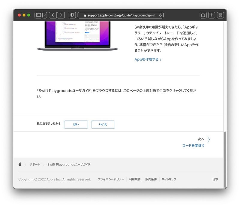The height and width of the screenshot is (206, 240).
Task: Open the 'Appを作成する' link
Action: 148,59
